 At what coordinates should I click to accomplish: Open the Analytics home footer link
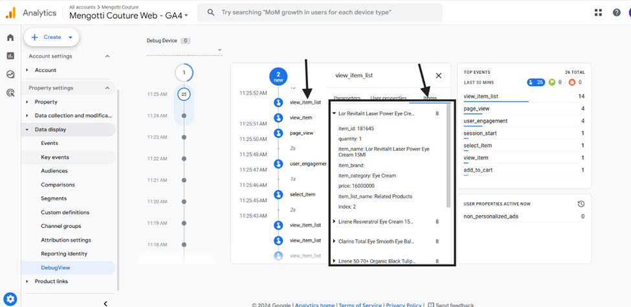[315, 305]
